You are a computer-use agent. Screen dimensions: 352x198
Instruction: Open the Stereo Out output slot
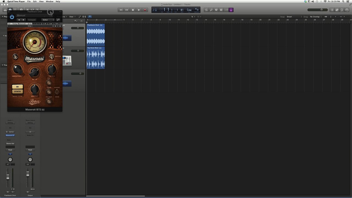(10, 144)
